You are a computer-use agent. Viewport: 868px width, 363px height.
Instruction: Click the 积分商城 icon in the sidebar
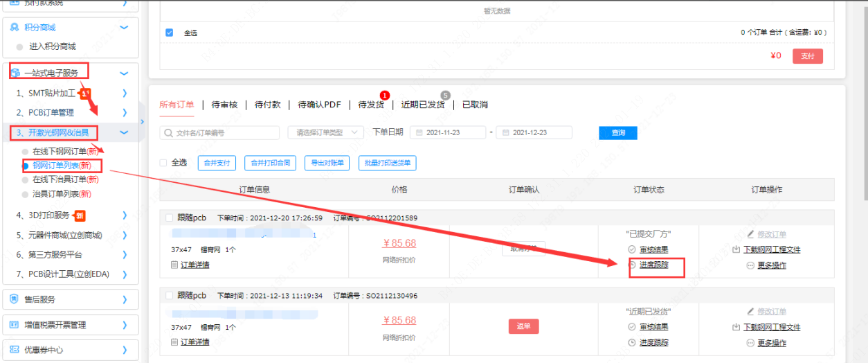pos(15,28)
